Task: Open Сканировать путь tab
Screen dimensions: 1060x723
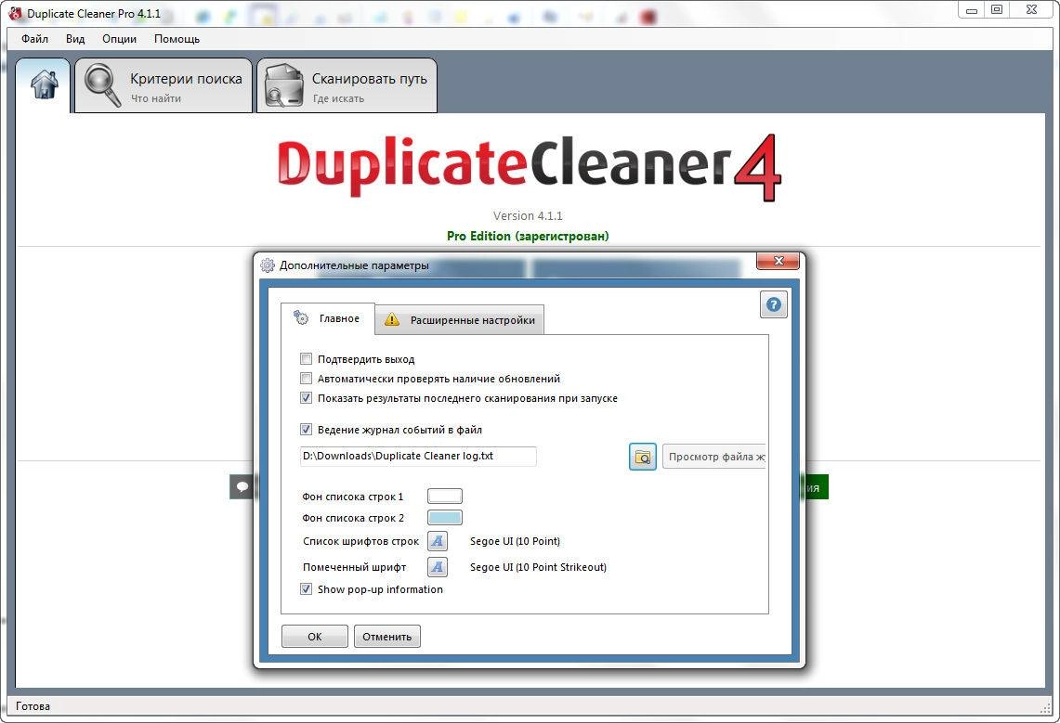Action: pos(347,85)
